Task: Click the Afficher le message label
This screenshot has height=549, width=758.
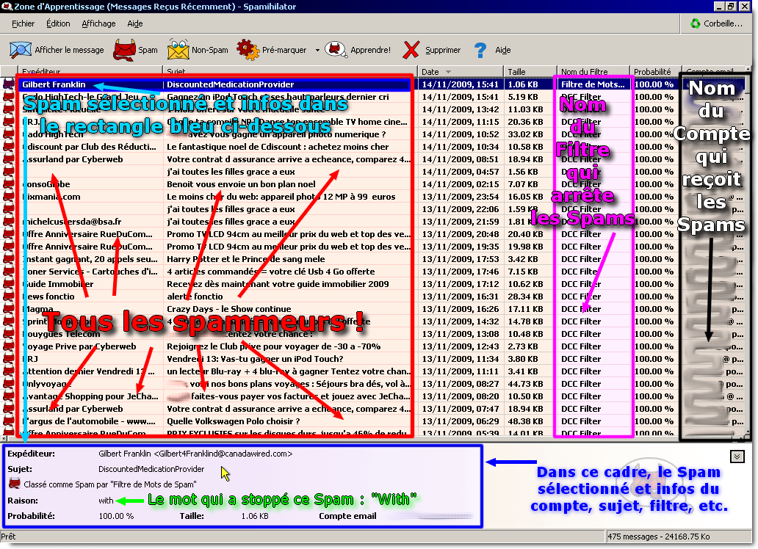Action: [69, 50]
